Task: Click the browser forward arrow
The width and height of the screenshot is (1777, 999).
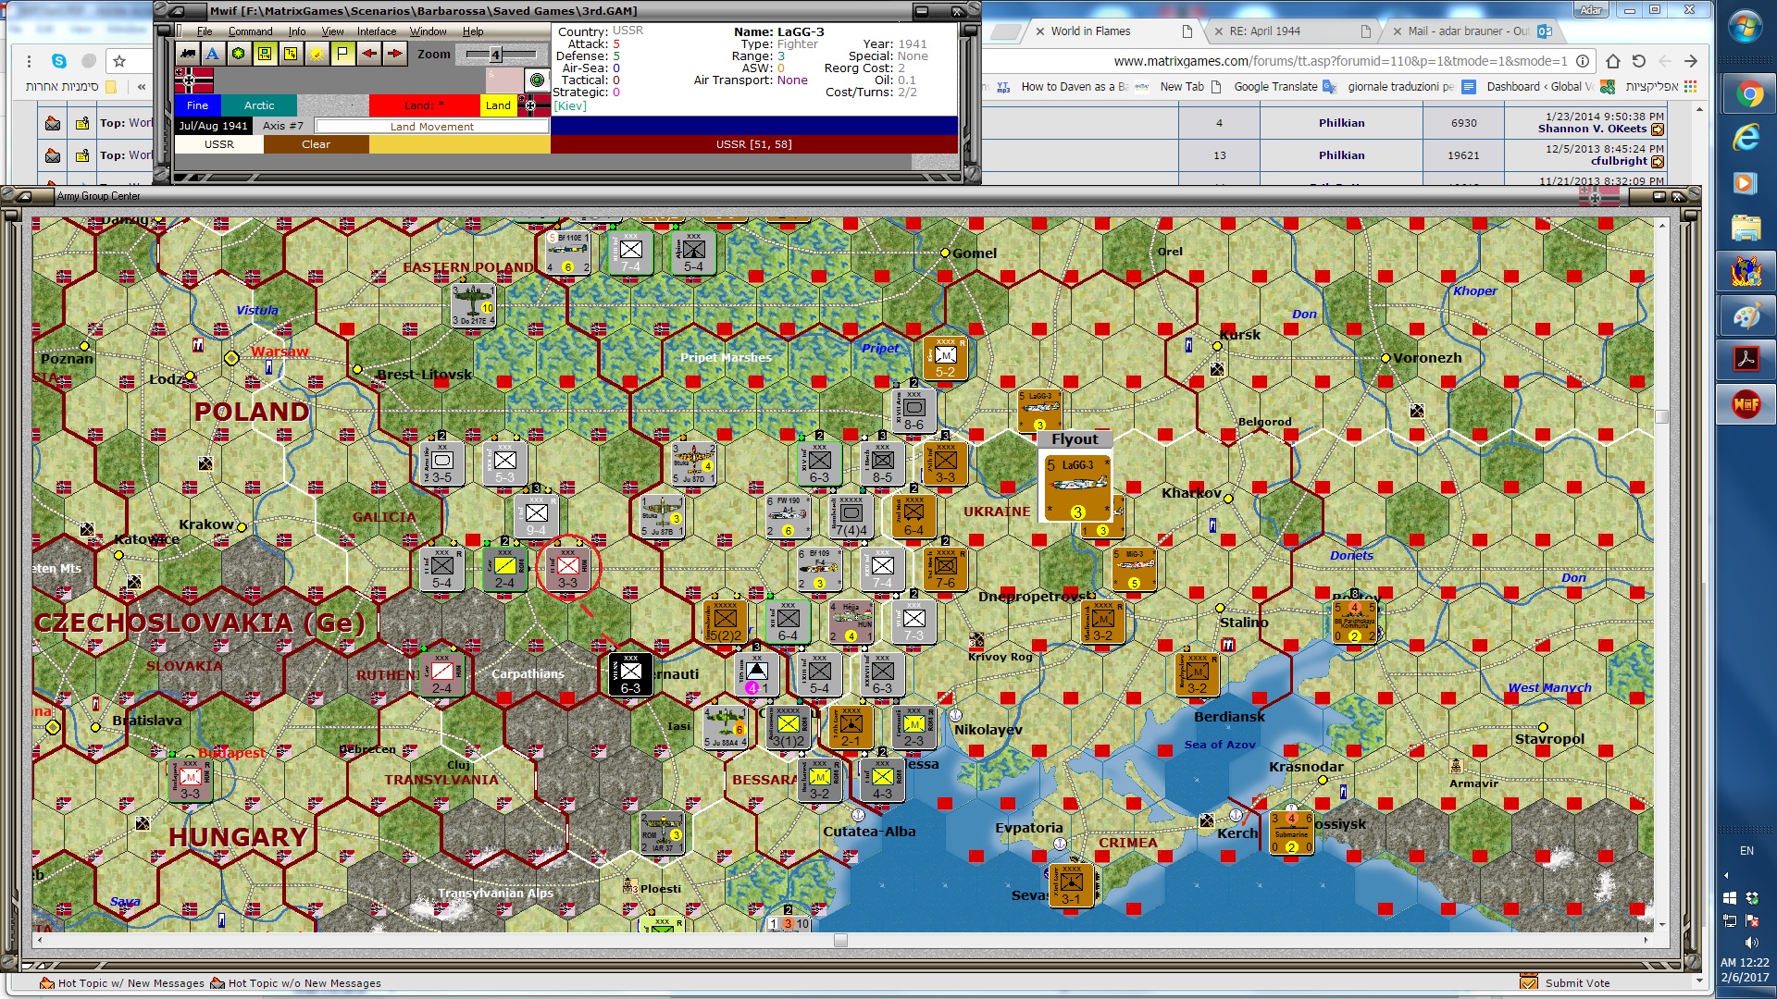Action: tap(1691, 61)
